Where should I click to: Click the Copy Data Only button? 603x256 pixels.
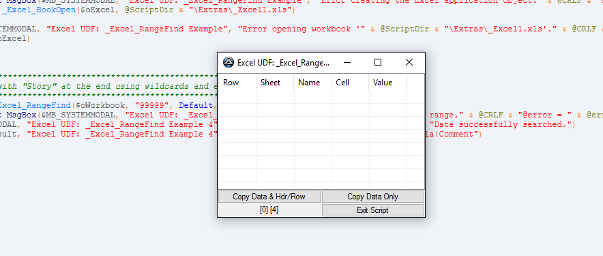pos(372,197)
